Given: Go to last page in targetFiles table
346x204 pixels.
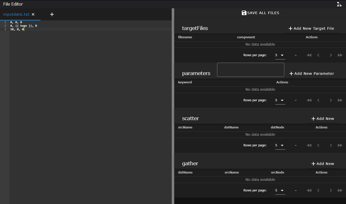Looking at the screenshot, I should pos(340,55).
